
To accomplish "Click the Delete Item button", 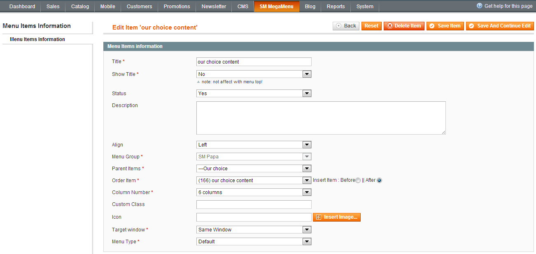I will click(x=403, y=26).
